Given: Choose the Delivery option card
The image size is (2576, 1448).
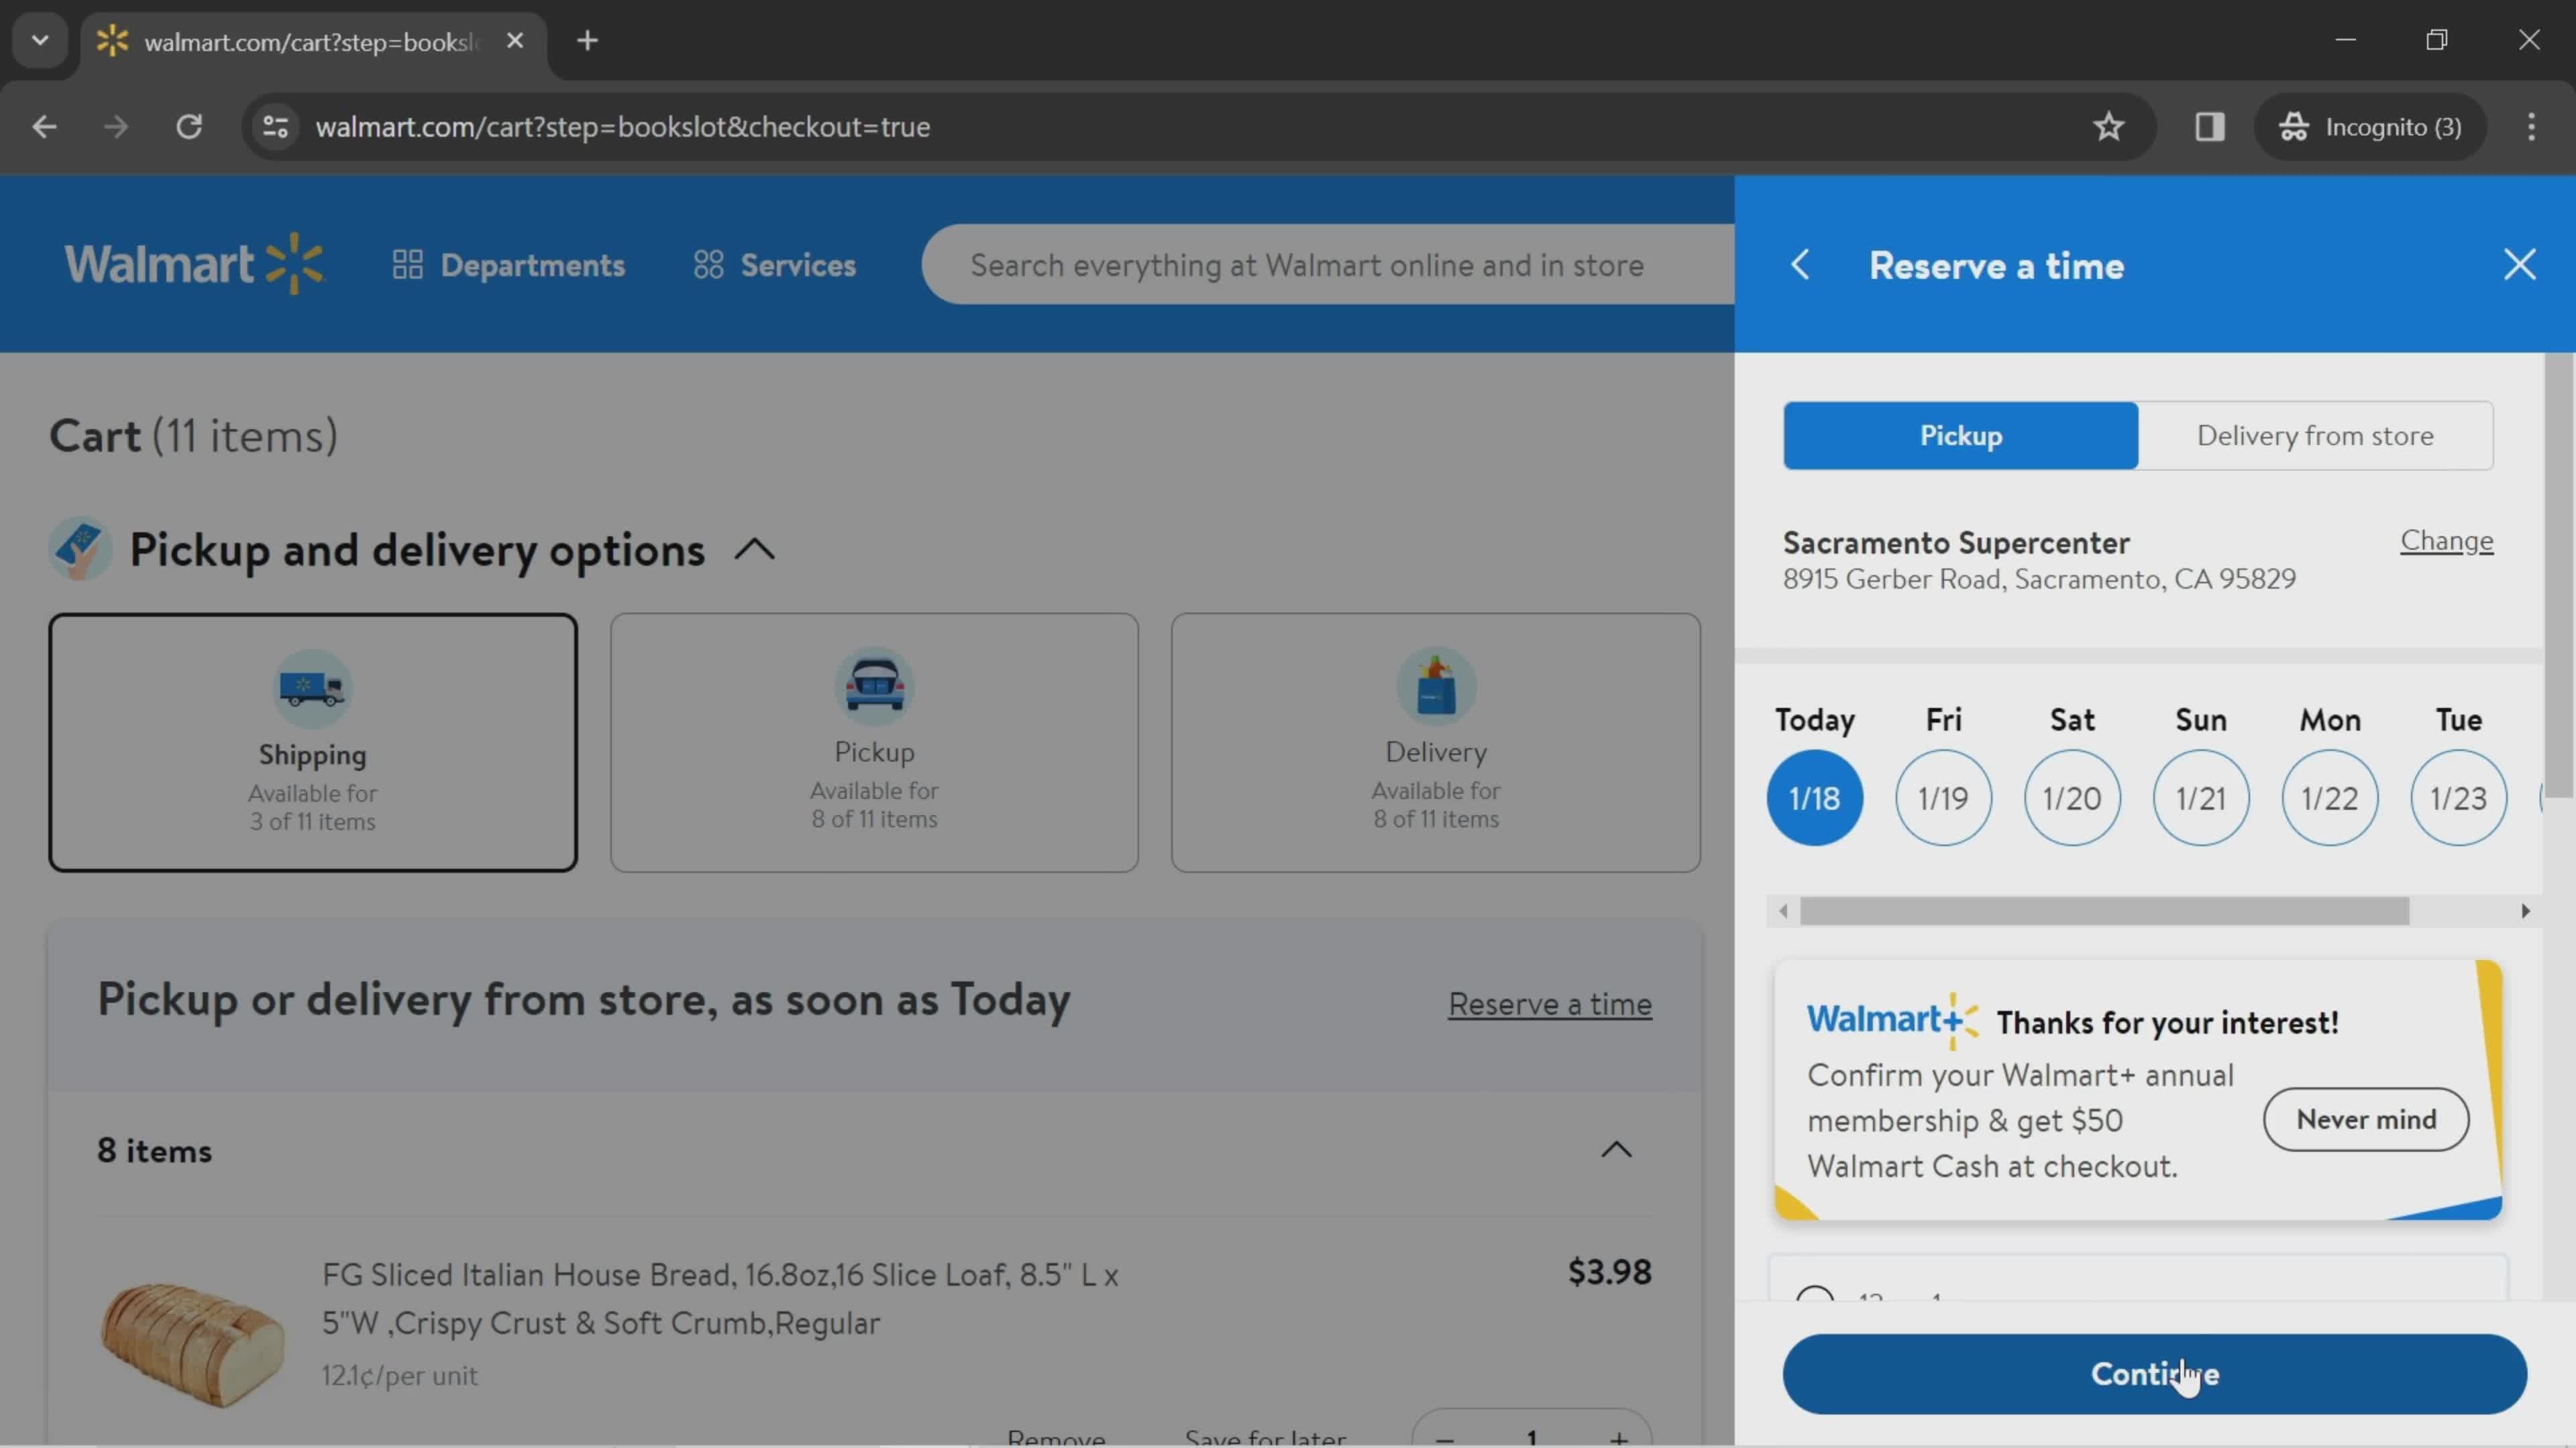Looking at the screenshot, I should tap(1436, 743).
